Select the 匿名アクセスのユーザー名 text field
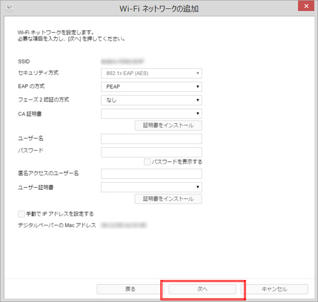 tap(151, 174)
